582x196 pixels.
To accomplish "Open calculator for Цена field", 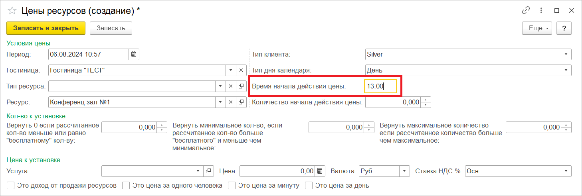I will (319, 171).
